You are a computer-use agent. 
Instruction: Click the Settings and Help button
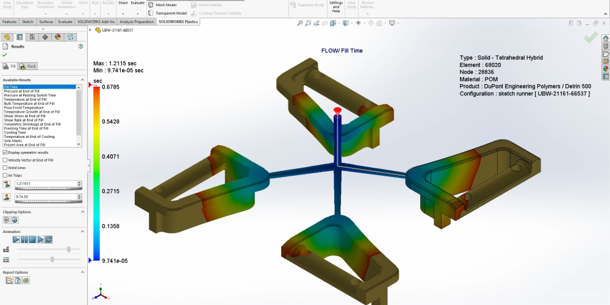[336, 7]
